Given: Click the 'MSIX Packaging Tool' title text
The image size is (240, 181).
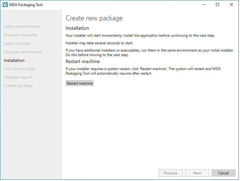Looking at the screenshot, I should (x=26, y=5).
